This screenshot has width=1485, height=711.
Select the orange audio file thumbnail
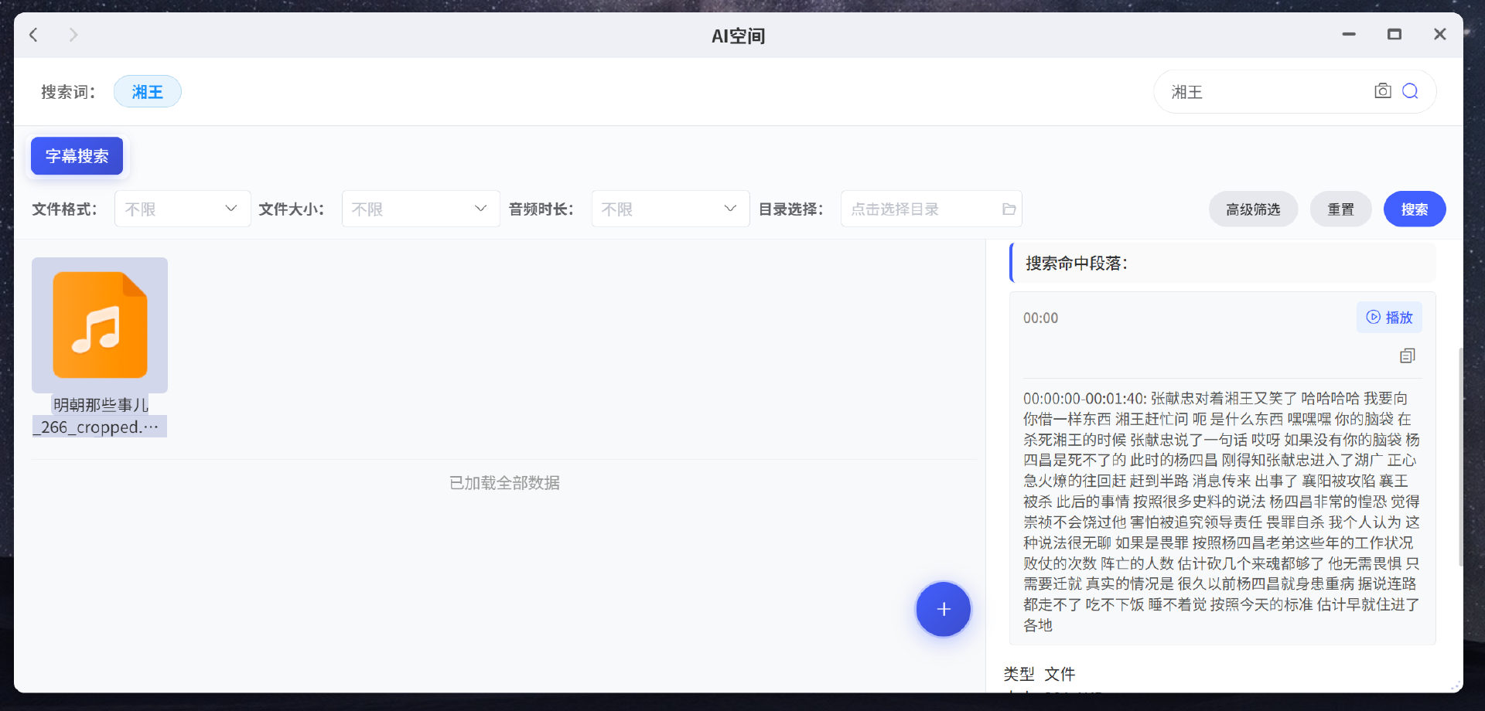(100, 325)
